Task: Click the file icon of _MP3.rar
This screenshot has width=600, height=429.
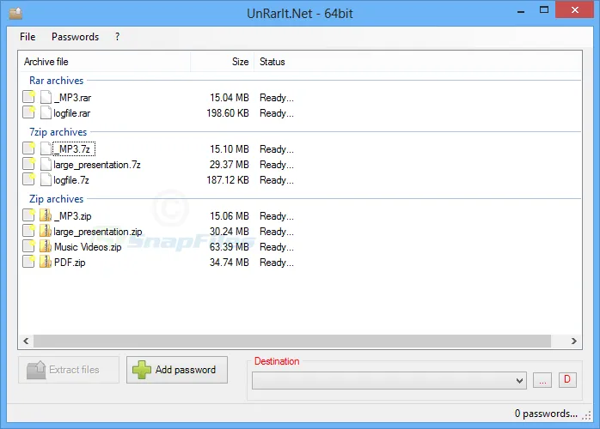Action: tap(46, 97)
